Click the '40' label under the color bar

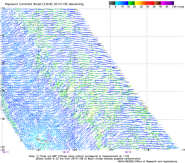(160, 7)
